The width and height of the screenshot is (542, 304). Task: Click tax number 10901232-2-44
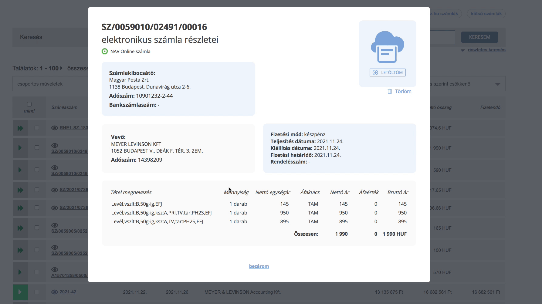pyautogui.click(x=154, y=96)
